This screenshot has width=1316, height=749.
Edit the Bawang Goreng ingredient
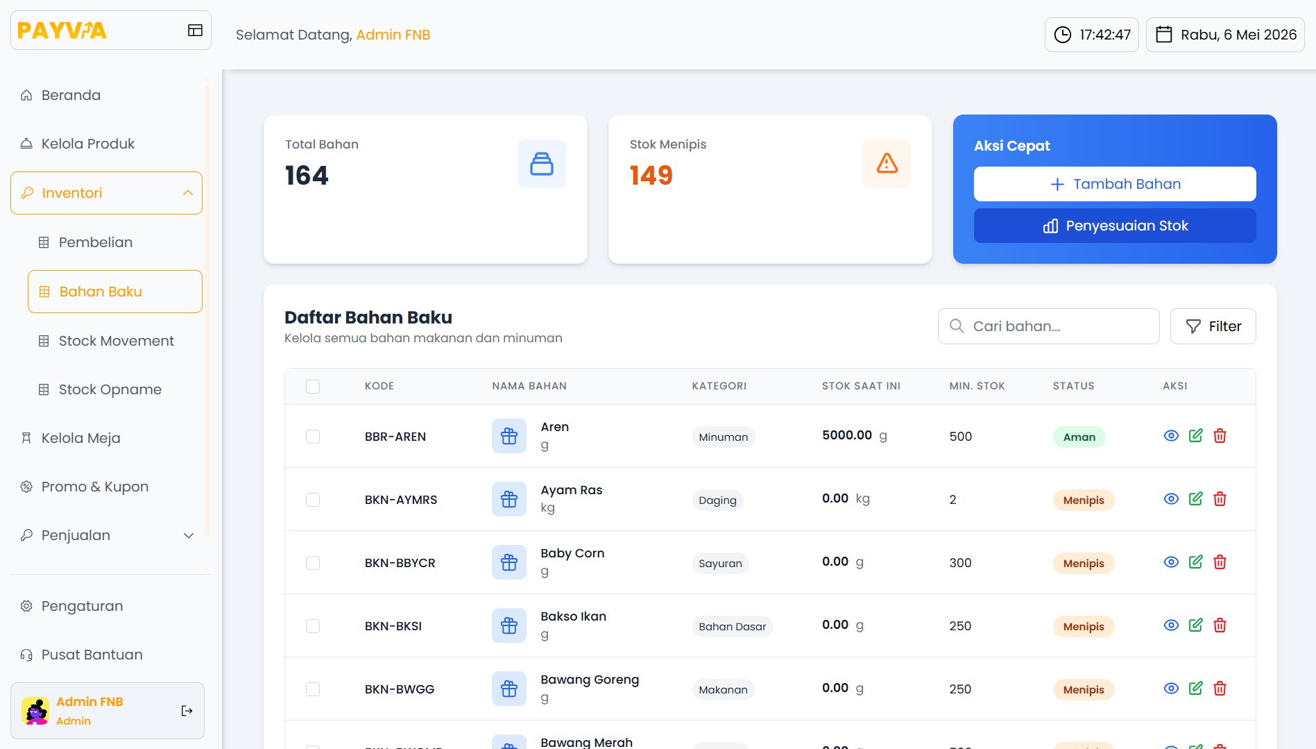tap(1195, 689)
